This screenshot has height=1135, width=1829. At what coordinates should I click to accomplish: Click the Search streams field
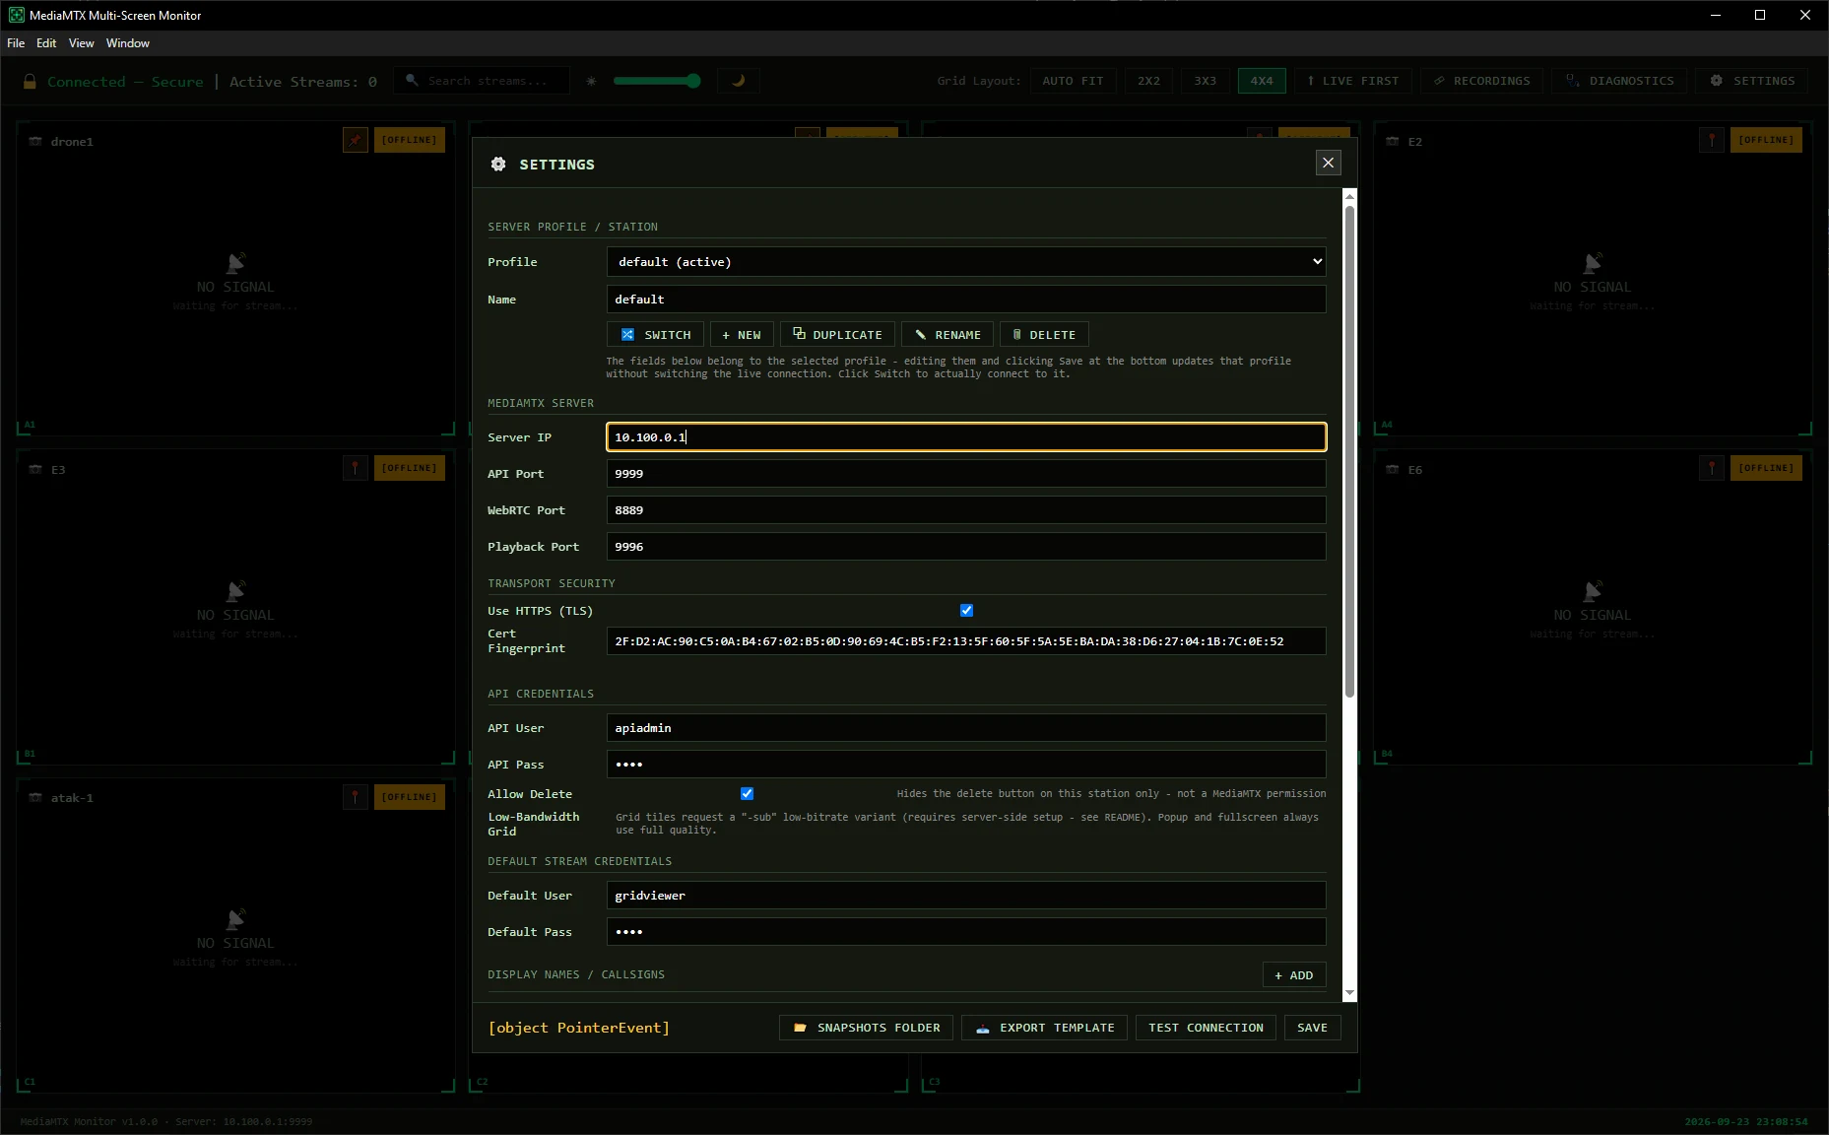[483, 81]
